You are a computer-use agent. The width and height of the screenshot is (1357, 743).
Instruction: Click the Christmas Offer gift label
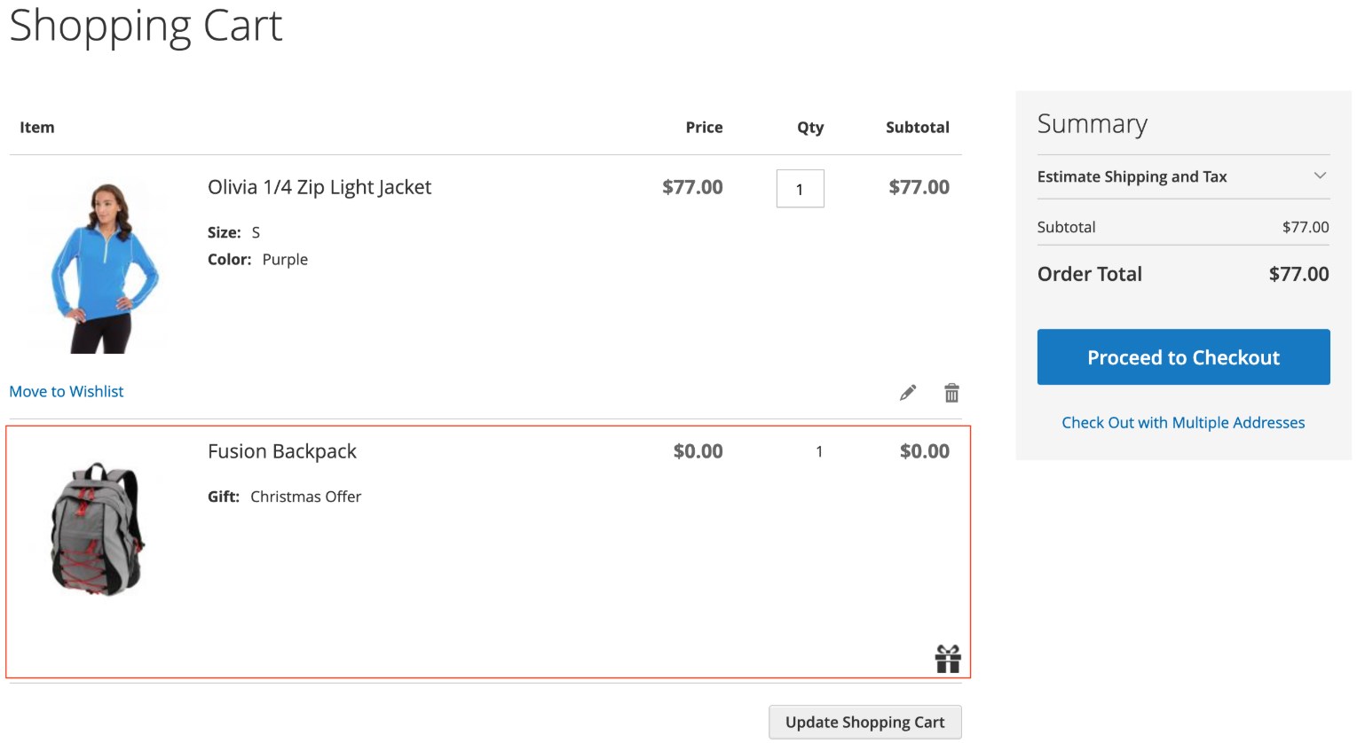[305, 497]
